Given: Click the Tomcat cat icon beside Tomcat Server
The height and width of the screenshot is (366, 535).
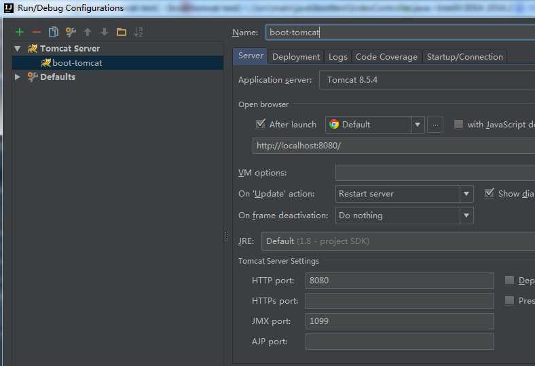Looking at the screenshot, I should point(33,48).
